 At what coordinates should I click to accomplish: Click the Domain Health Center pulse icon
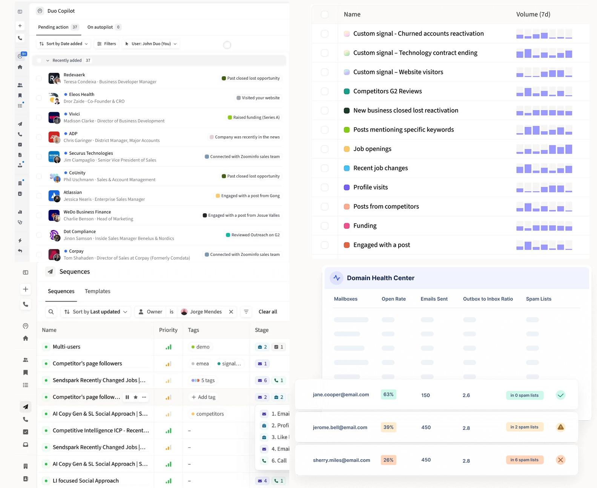point(337,278)
